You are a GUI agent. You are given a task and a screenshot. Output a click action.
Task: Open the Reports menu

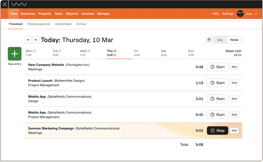72,14
